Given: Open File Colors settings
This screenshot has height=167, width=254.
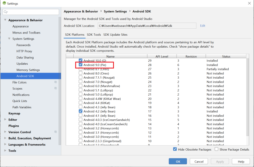Looking at the screenshot, I should click(19, 82).
